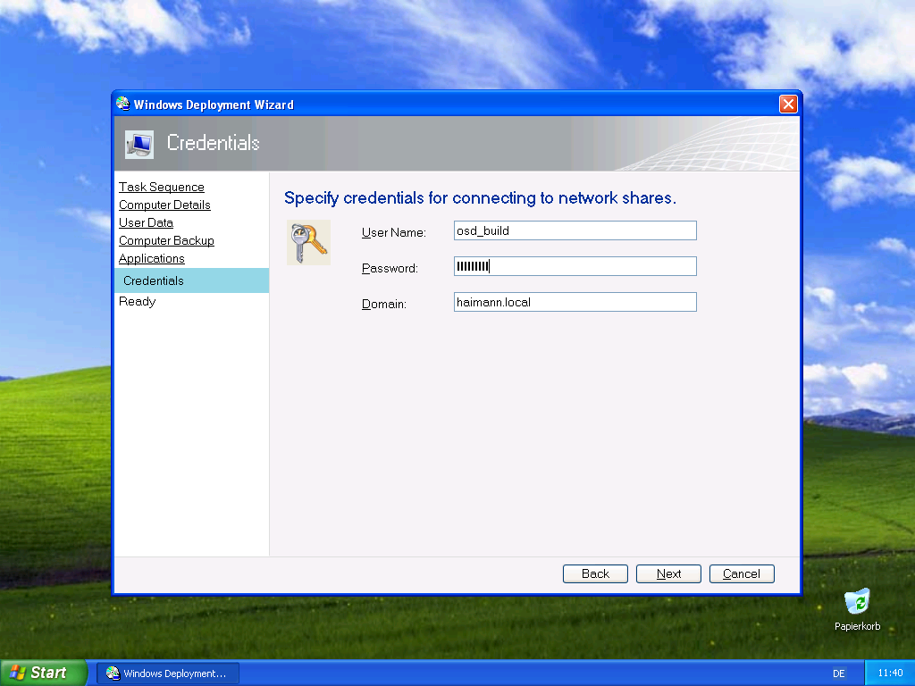915x686 pixels.
Task: Click the 'Specify credentials' heading text
Action: [480, 198]
